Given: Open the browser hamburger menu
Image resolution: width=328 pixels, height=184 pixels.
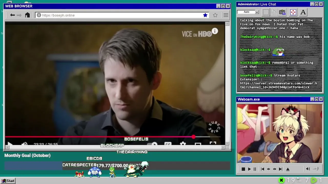Looking at the screenshot, I should 226,15.
